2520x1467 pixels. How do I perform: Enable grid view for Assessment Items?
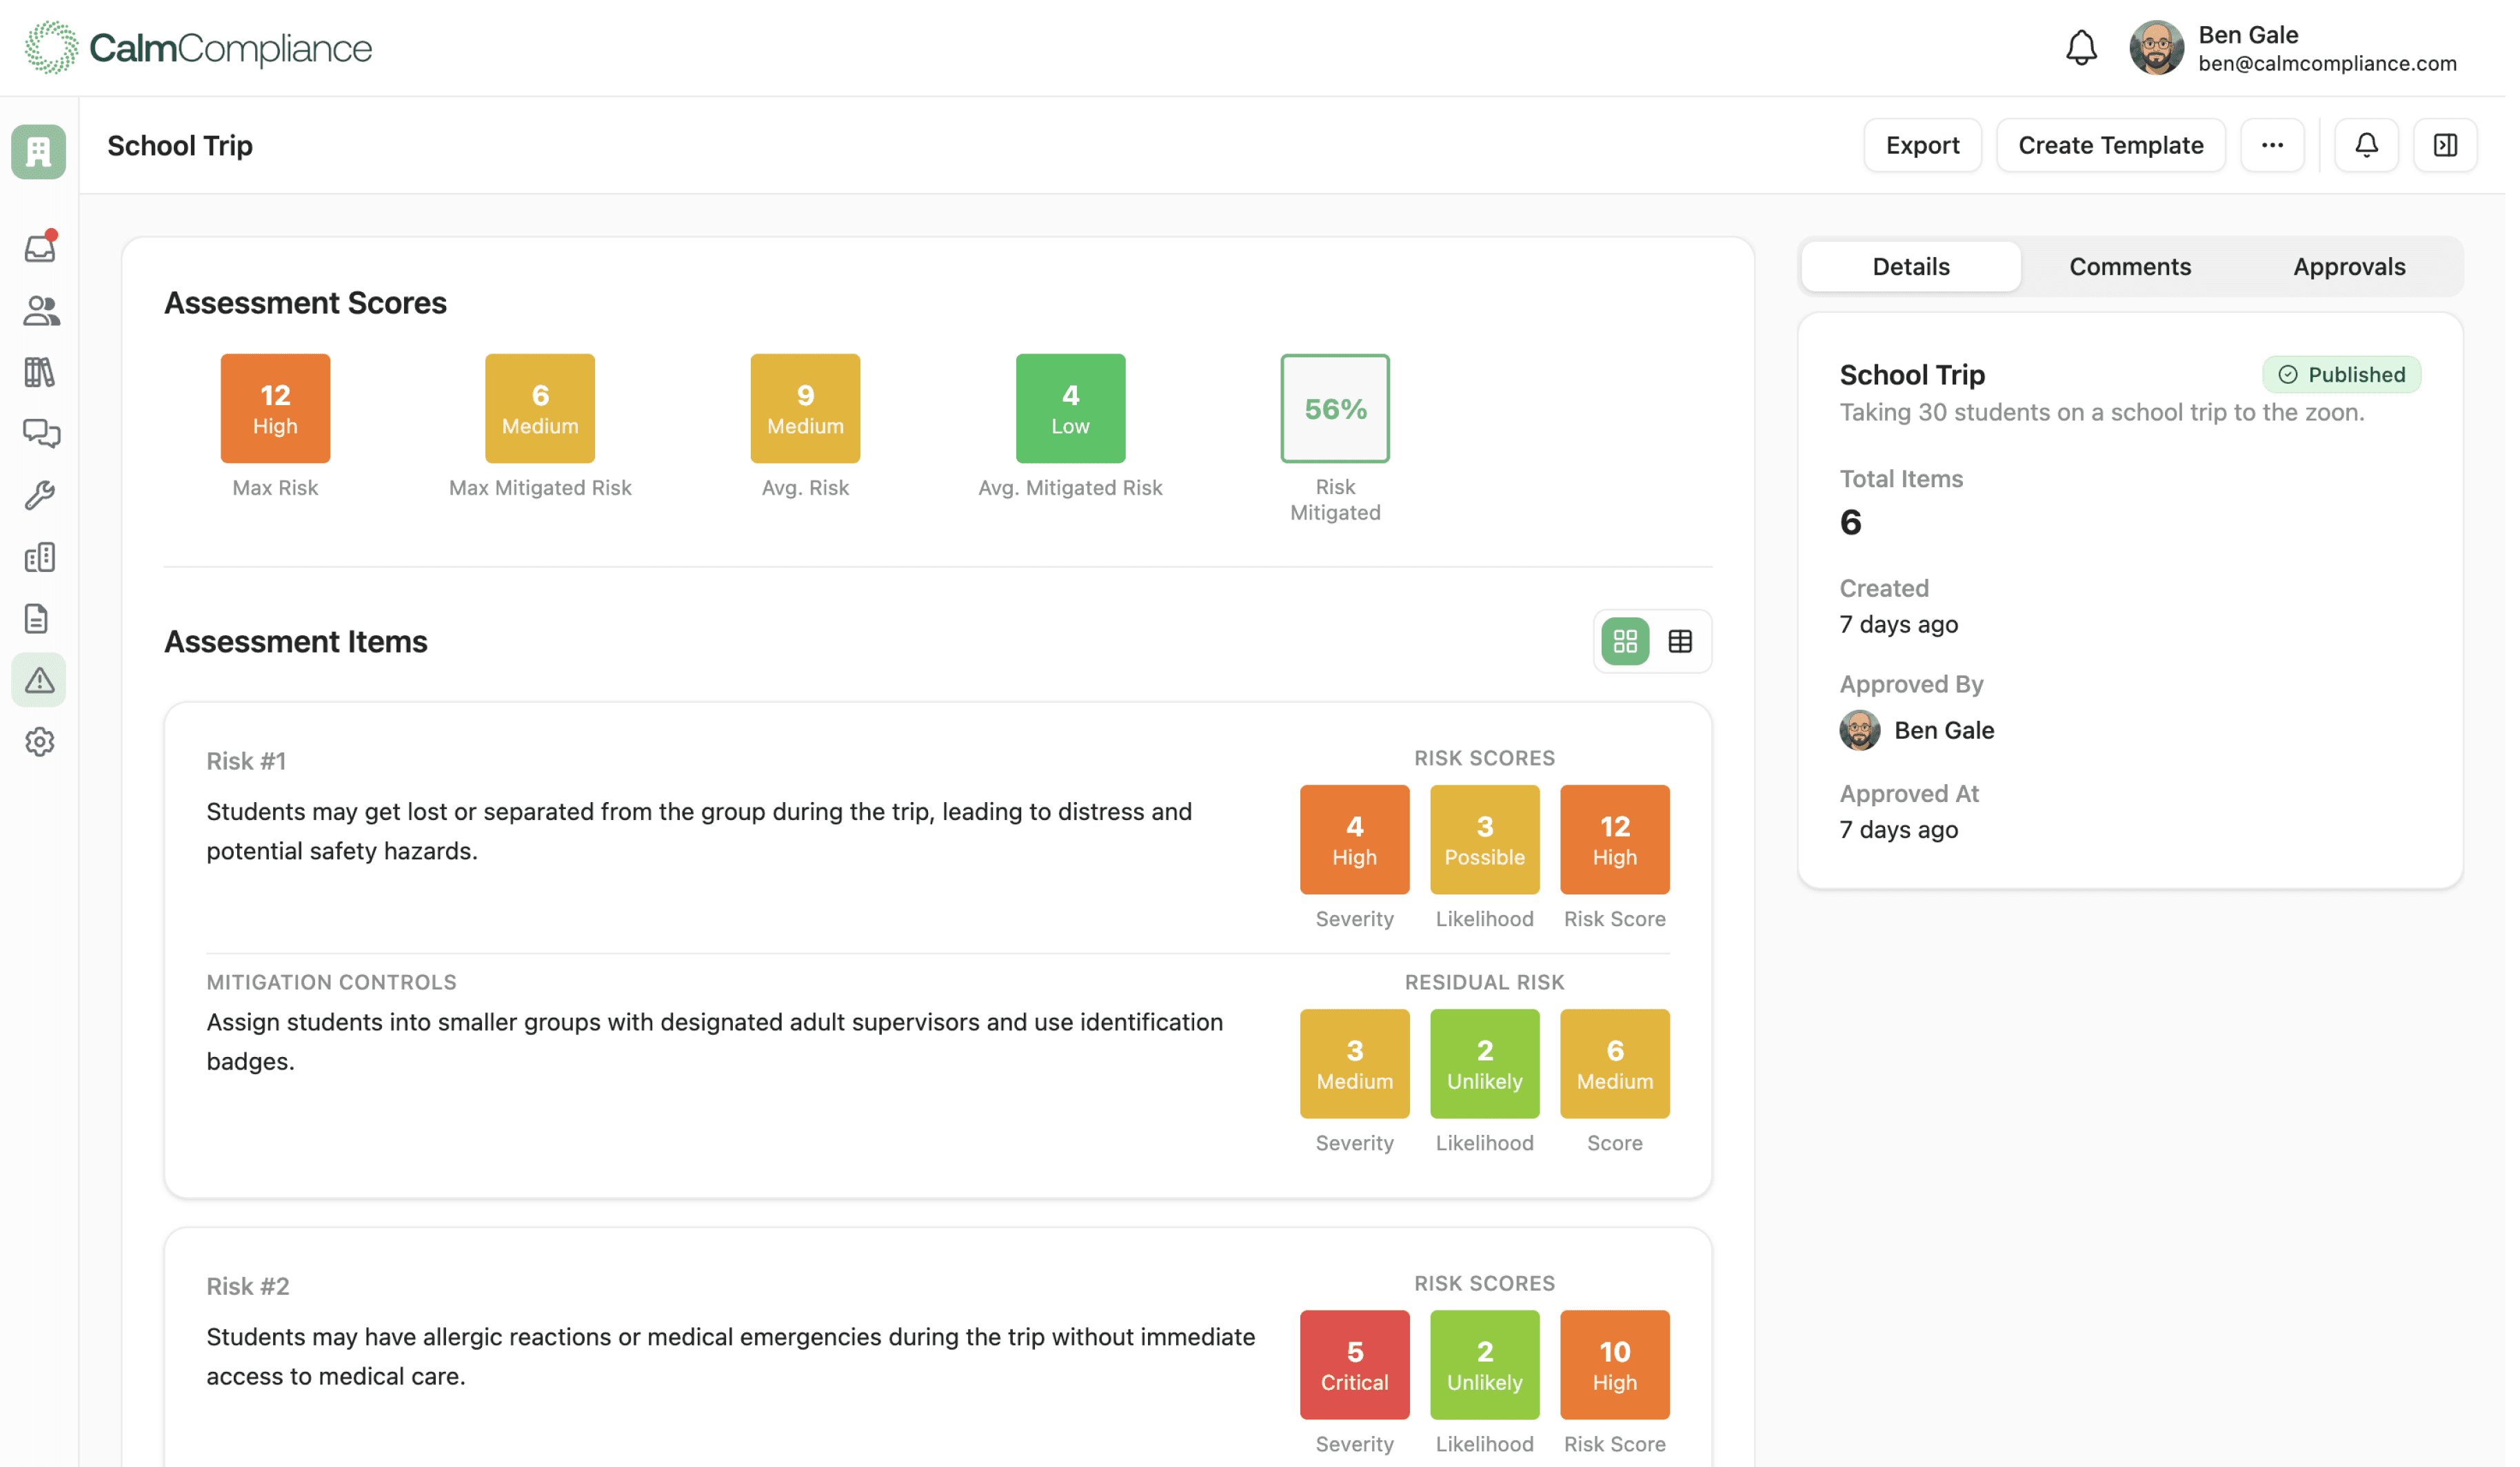1624,641
